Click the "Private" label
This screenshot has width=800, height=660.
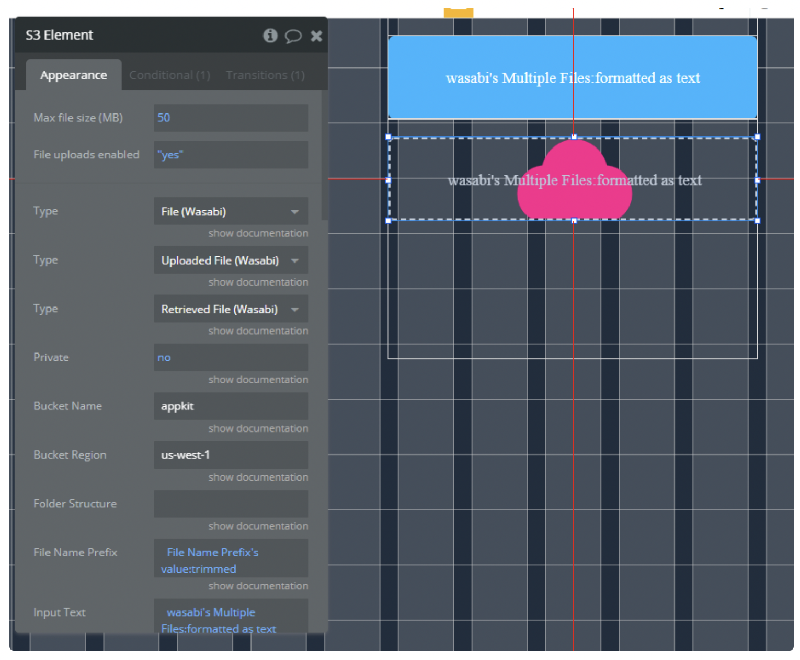click(51, 358)
